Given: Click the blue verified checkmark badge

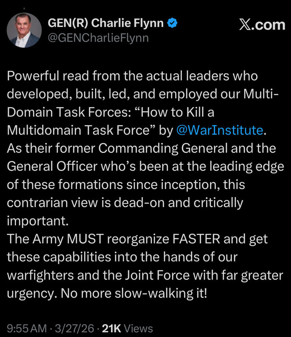Looking at the screenshot, I should coord(173,24).
